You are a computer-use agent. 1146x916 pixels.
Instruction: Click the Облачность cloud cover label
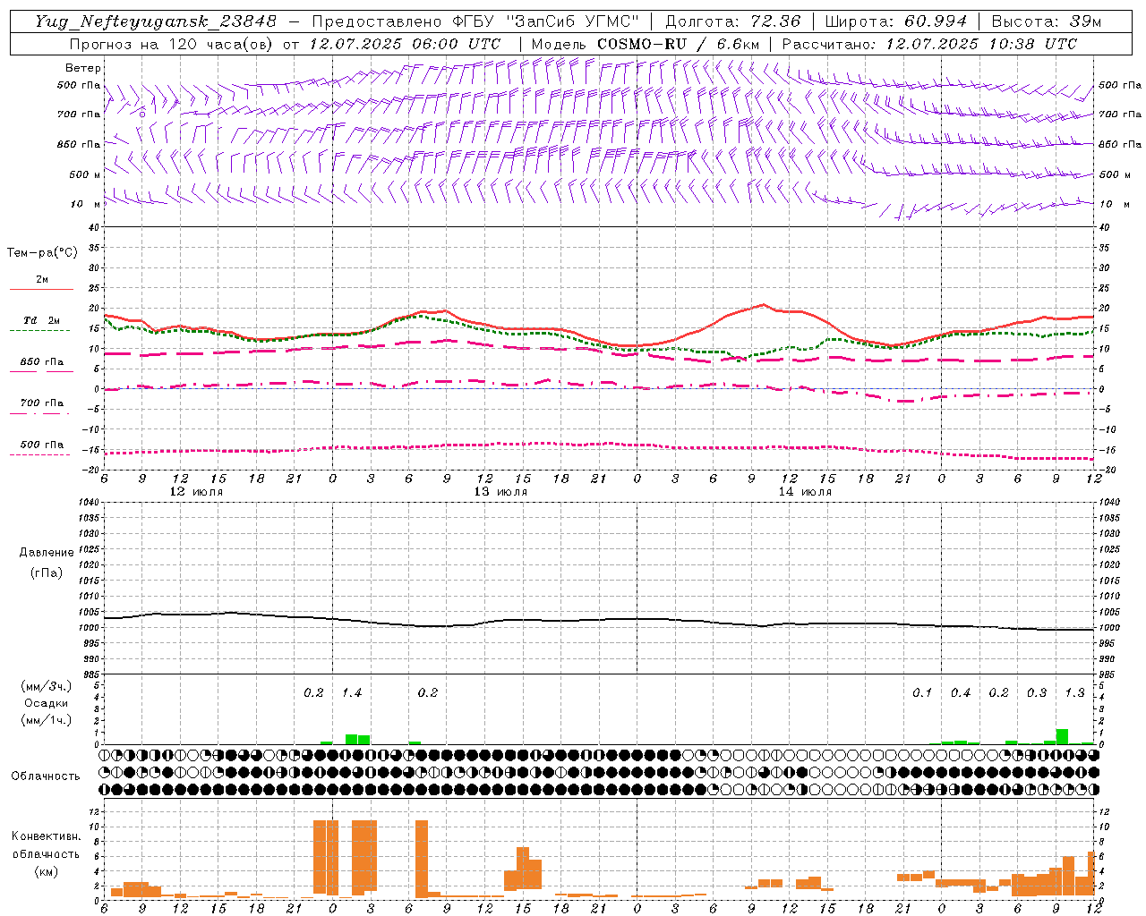(46, 776)
